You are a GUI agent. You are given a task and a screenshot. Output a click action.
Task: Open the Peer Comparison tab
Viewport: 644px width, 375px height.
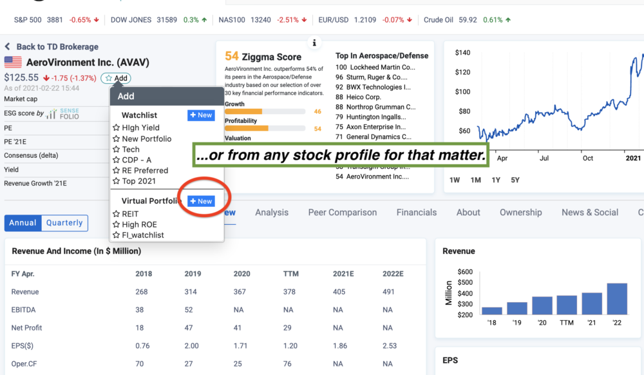click(x=343, y=213)
